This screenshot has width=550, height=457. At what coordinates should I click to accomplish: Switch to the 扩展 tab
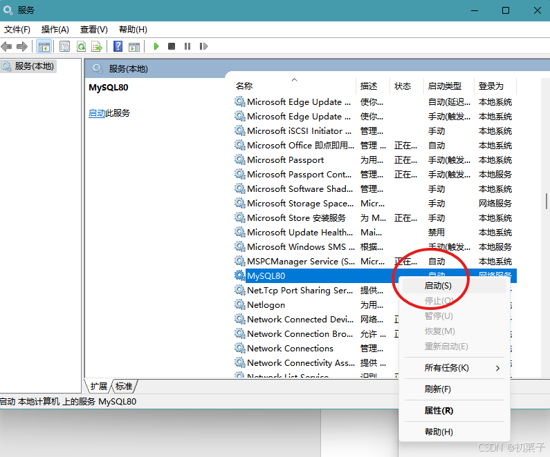(x=98, y=387)
